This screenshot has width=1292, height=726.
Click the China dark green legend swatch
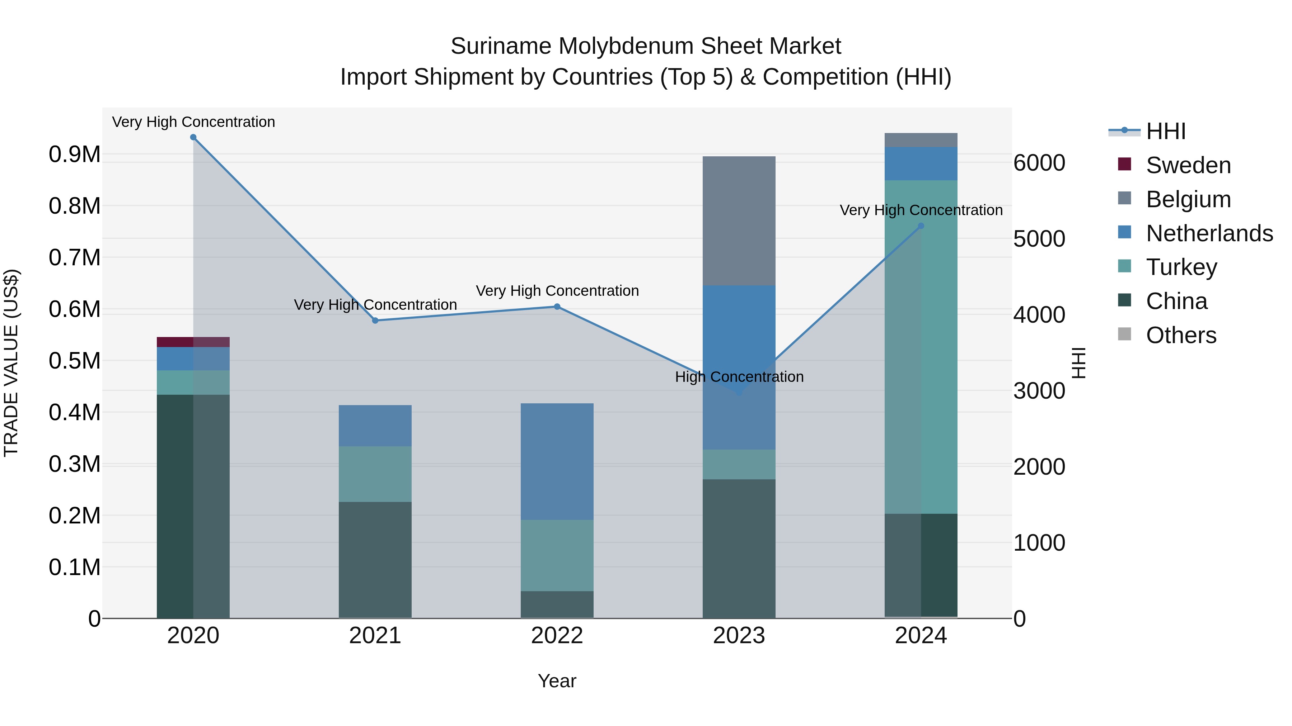1124,300
